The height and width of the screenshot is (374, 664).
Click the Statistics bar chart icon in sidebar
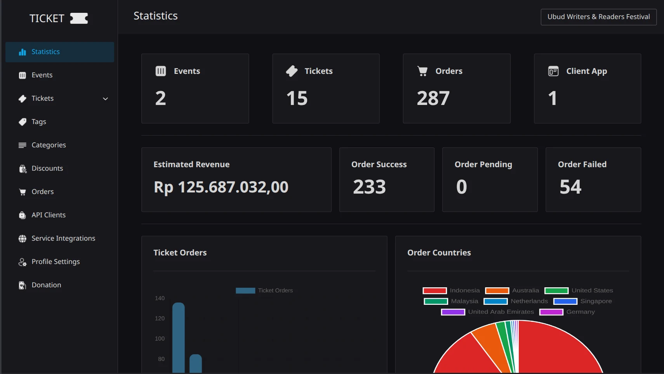23,52
